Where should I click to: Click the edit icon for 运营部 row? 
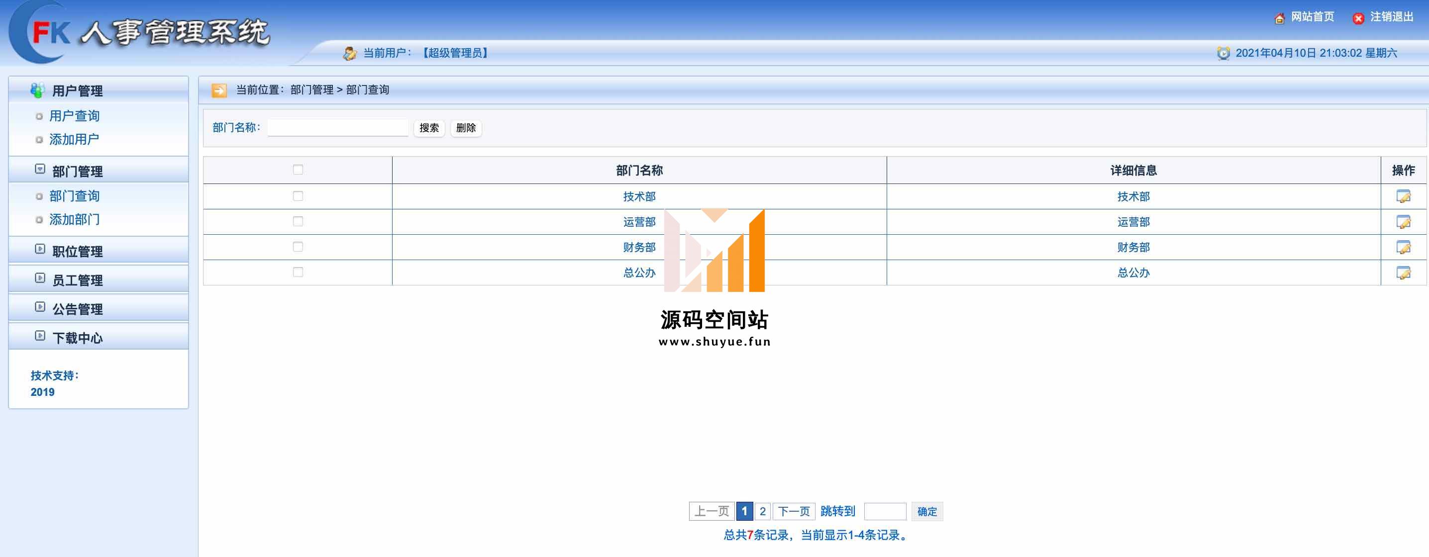pyautogui.click(x=1403, y=222)
